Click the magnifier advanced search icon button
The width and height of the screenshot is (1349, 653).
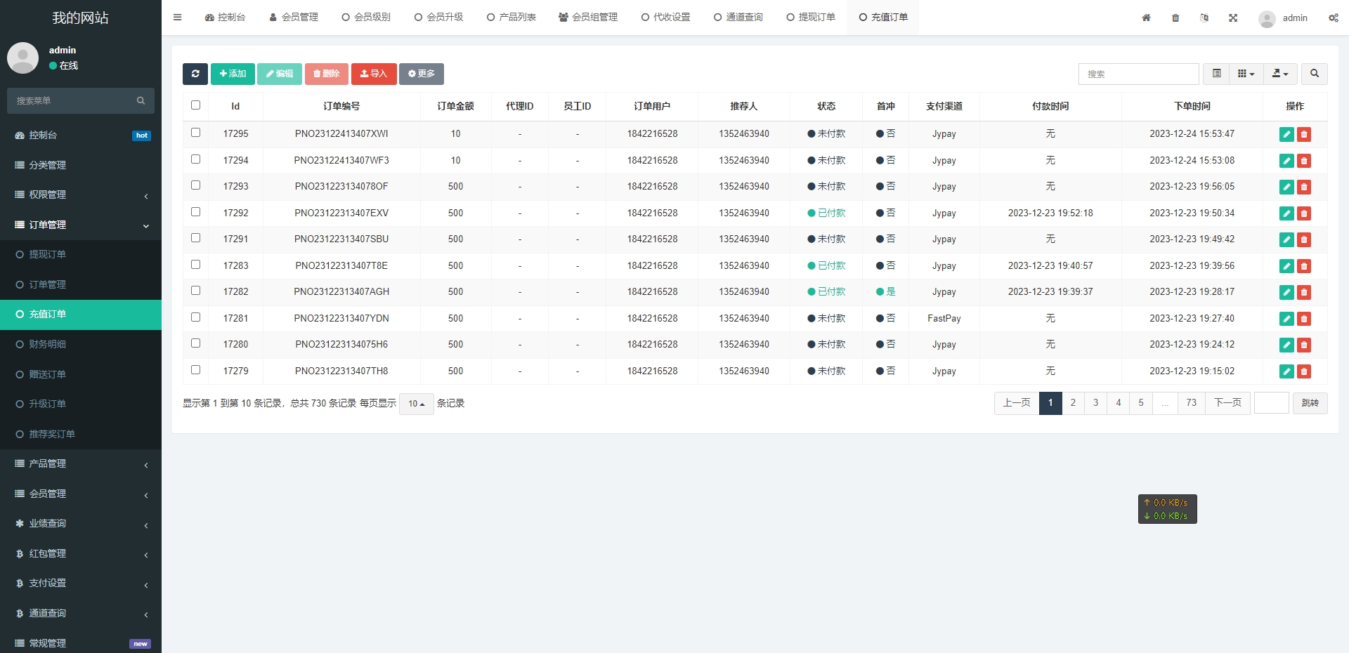[1314, 74]
